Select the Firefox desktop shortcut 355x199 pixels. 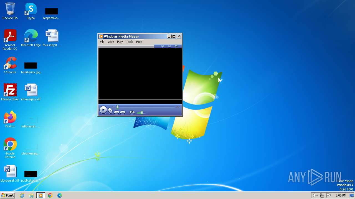click(x=10, y=119)
